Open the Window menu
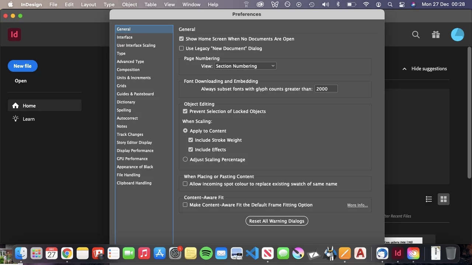Screen dimensions: 472x265 [x=191, y=4]
